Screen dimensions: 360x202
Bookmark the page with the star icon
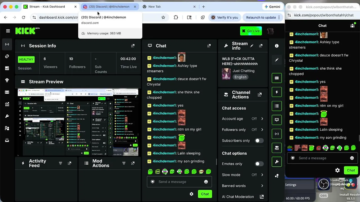163,17
